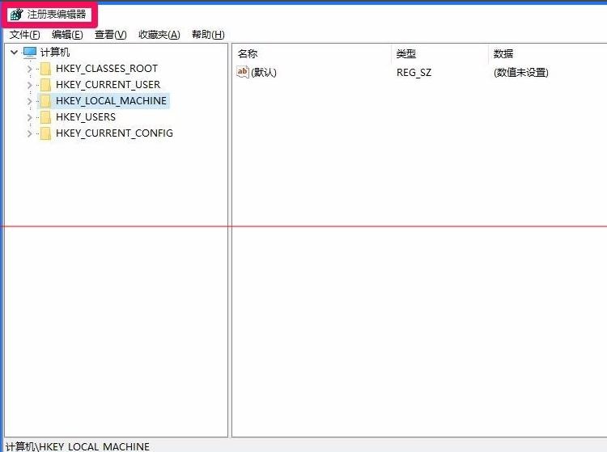Click the HKEY_USERS folder icon
This screenshot has height=452, width=607.
[x=45, y=117]
